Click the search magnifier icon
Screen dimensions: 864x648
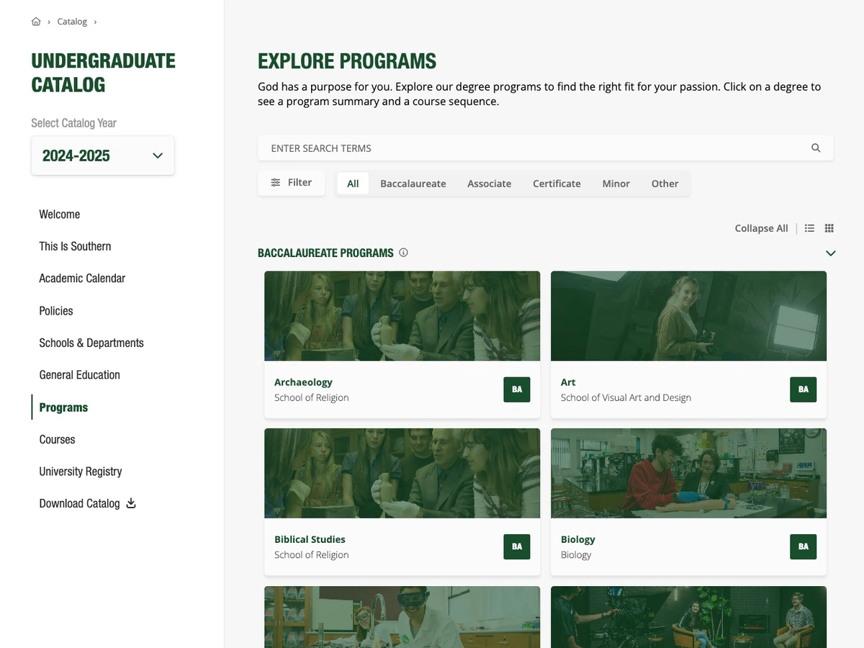(x=816, y=148)
